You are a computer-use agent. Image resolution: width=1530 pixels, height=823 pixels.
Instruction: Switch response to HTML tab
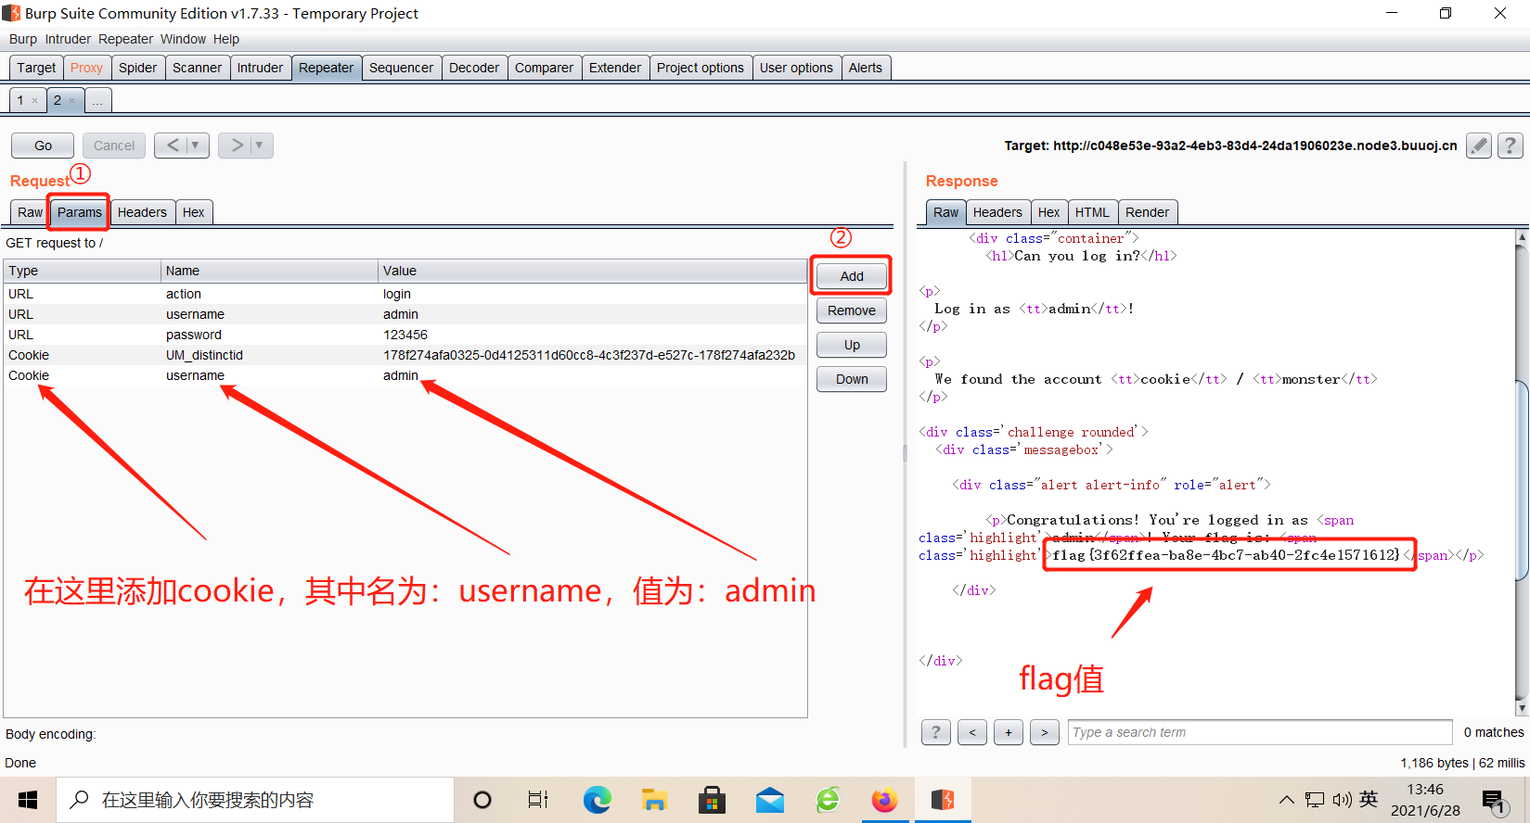(1092, 212)
